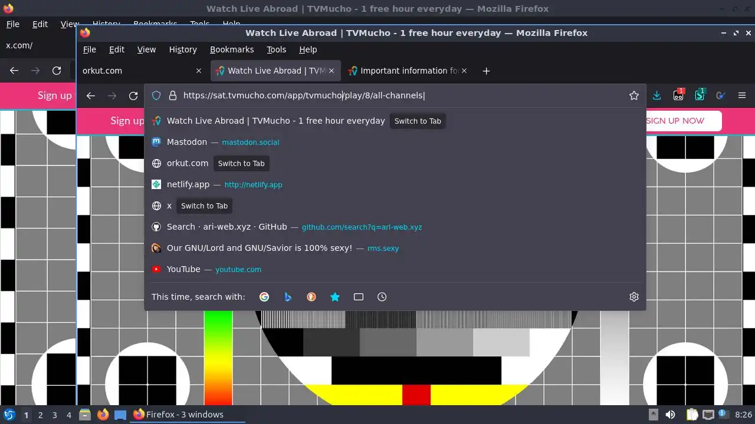Bookmark this page with the star icon

click(634, 95)
